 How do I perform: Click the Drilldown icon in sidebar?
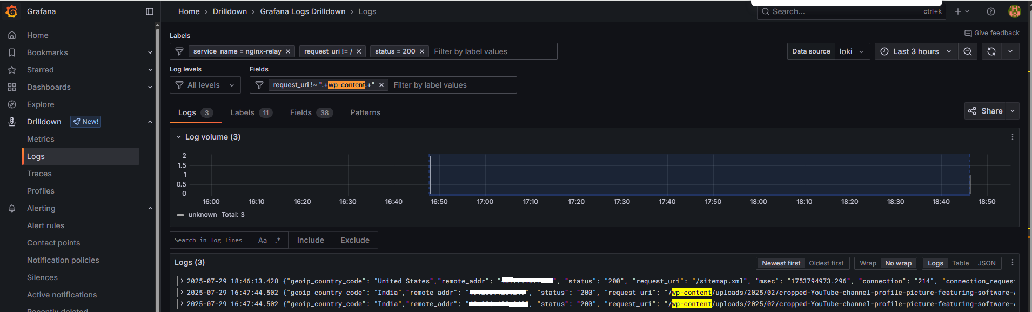[x=12, y=122]
